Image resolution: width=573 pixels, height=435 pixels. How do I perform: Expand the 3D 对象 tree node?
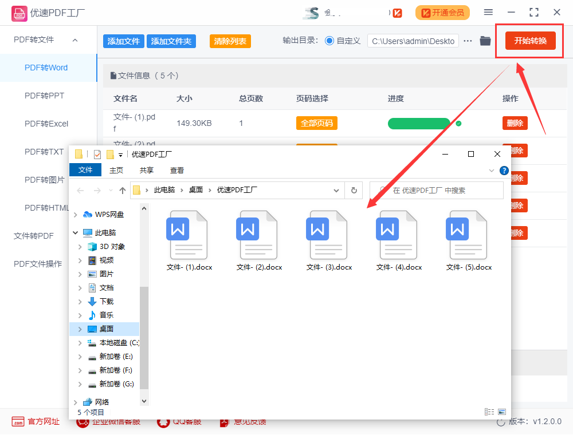pos(80,247)
